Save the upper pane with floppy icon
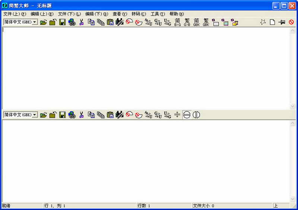The image size is (298, 210). [62, 22]
